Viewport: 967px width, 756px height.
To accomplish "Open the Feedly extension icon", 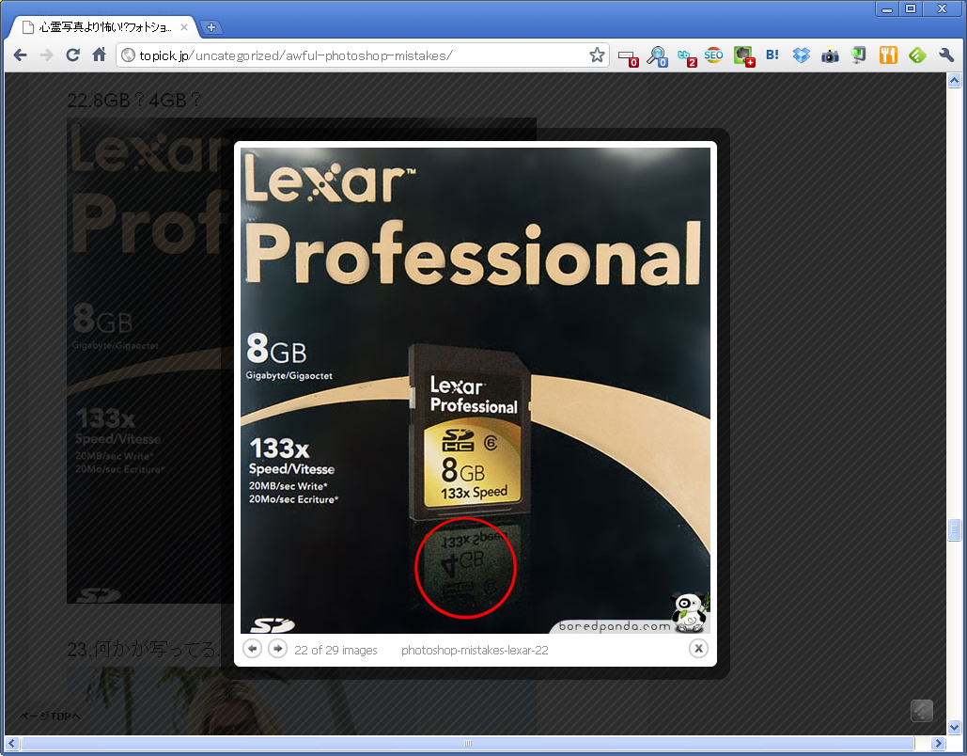I will (x=917, y=55).
